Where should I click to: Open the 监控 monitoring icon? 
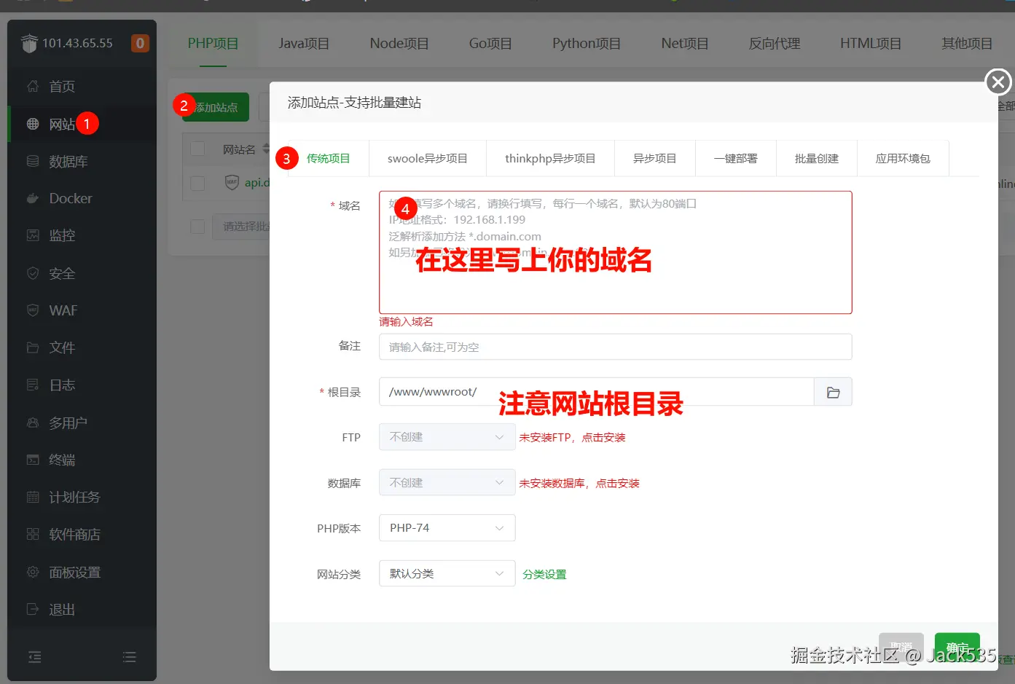pos(33,235)
